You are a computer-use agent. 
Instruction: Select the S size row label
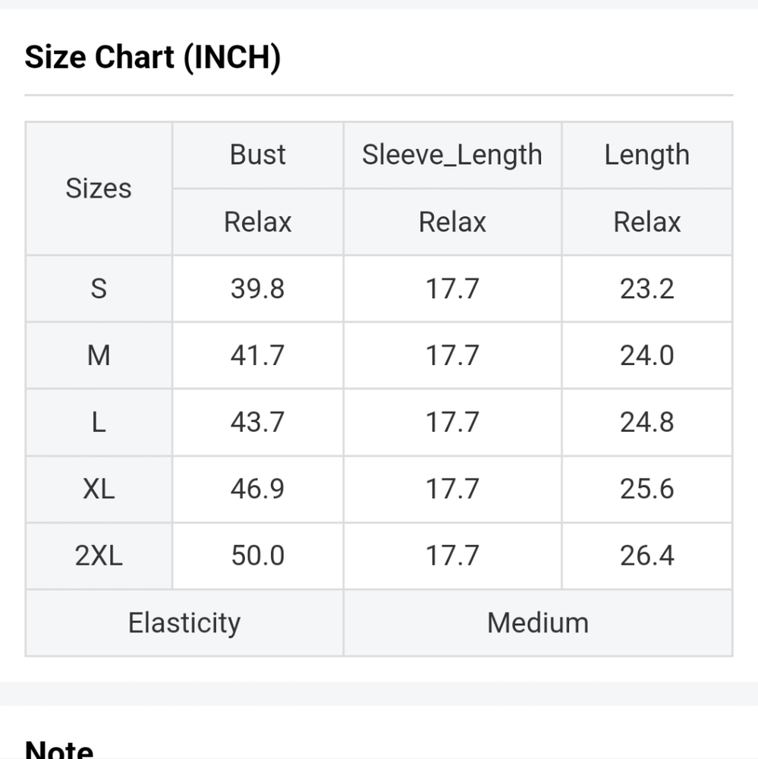click(99, 288)
